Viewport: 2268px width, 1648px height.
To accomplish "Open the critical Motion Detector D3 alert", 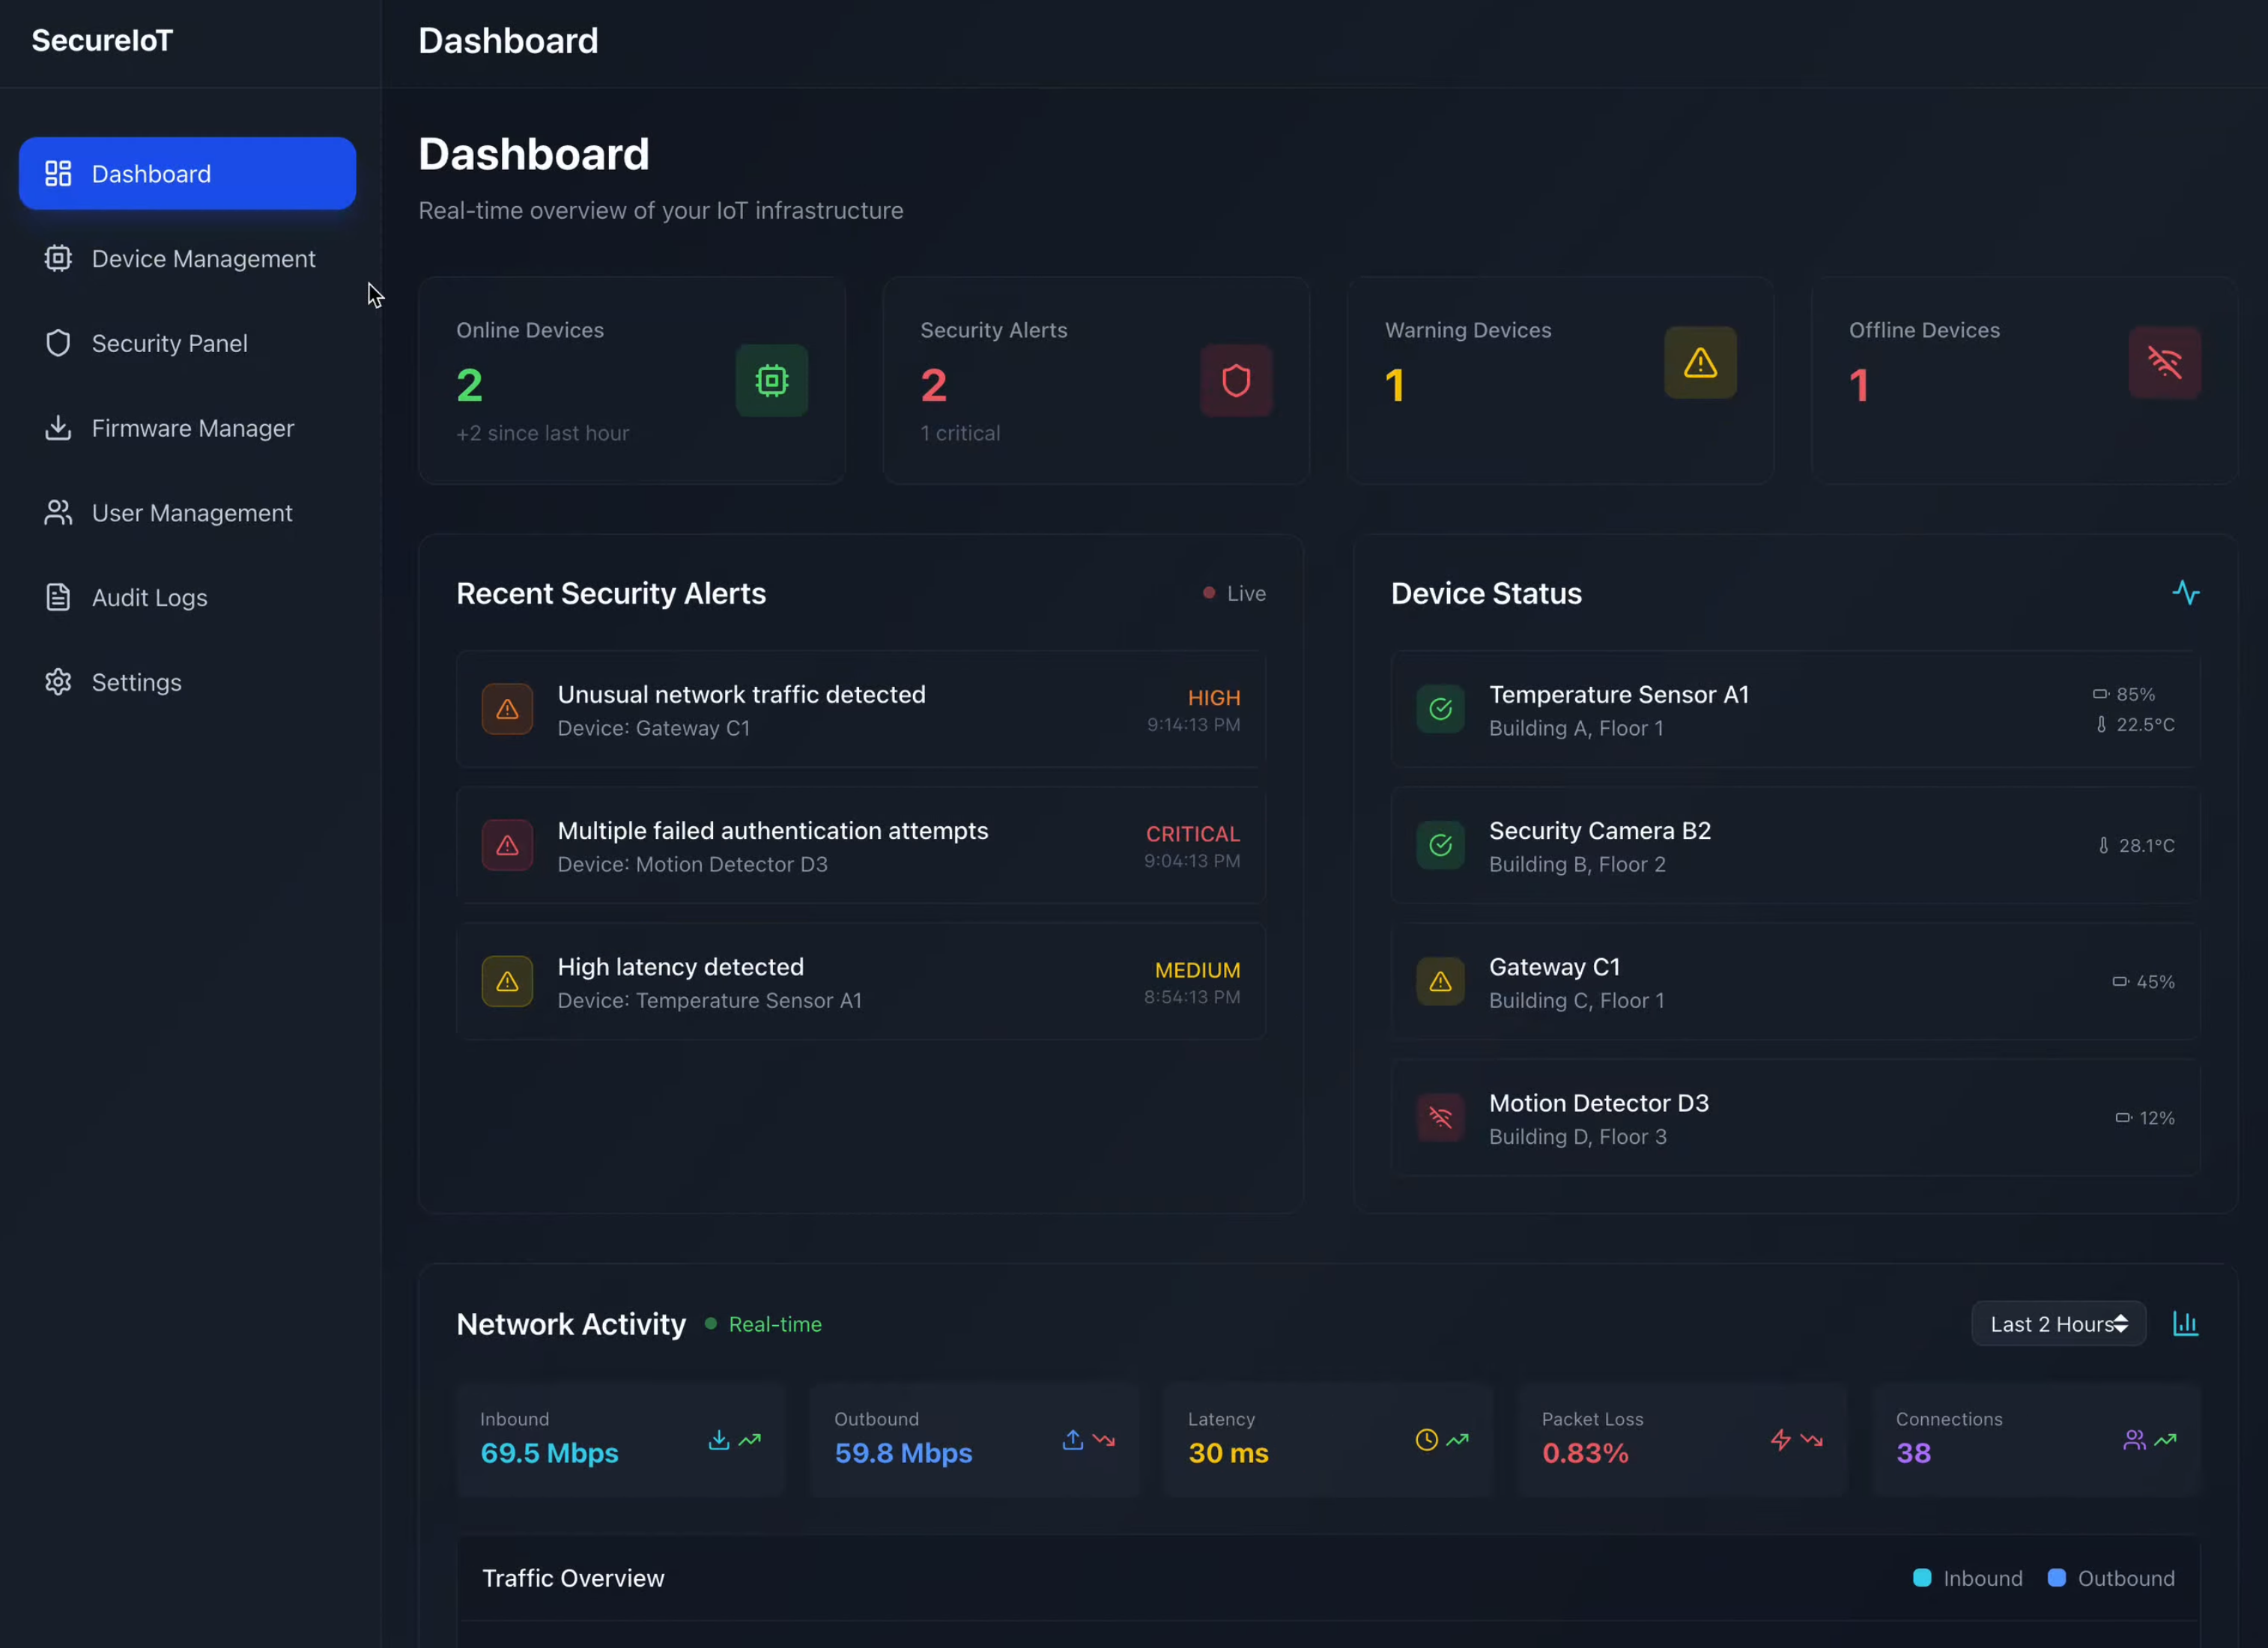I will (x=860, y=845).
